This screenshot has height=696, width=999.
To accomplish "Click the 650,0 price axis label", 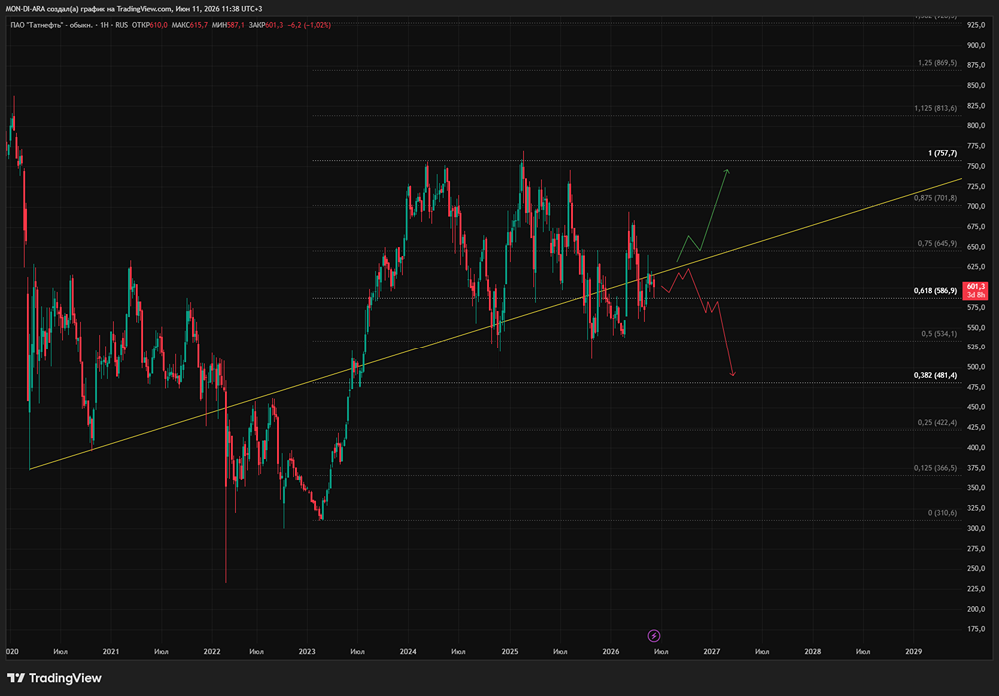I will [976, 247].
